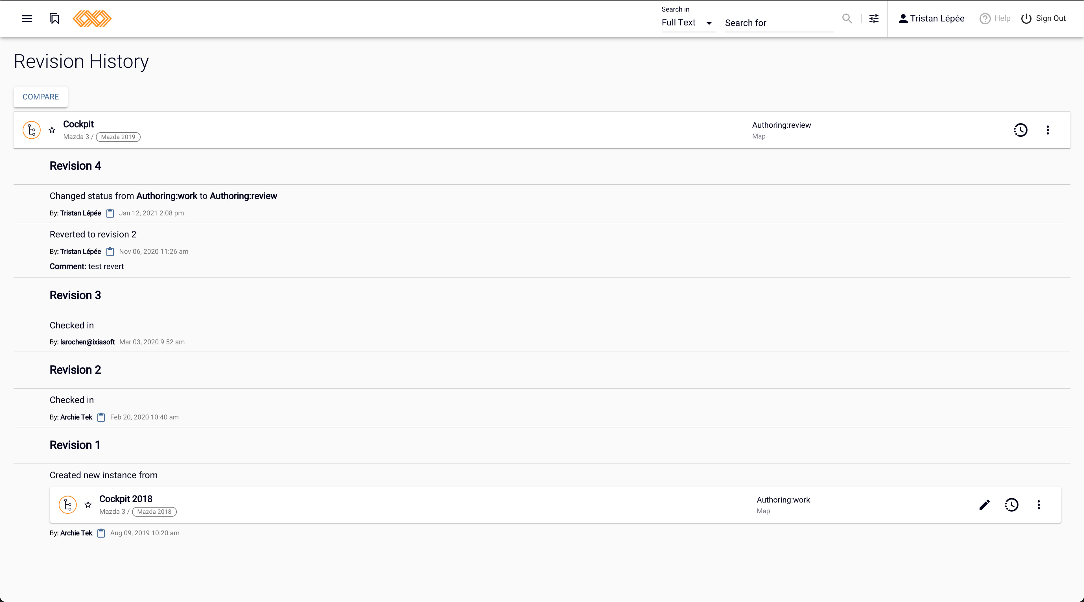Click the larochen@ixiasoft author name

coord(88,342)
